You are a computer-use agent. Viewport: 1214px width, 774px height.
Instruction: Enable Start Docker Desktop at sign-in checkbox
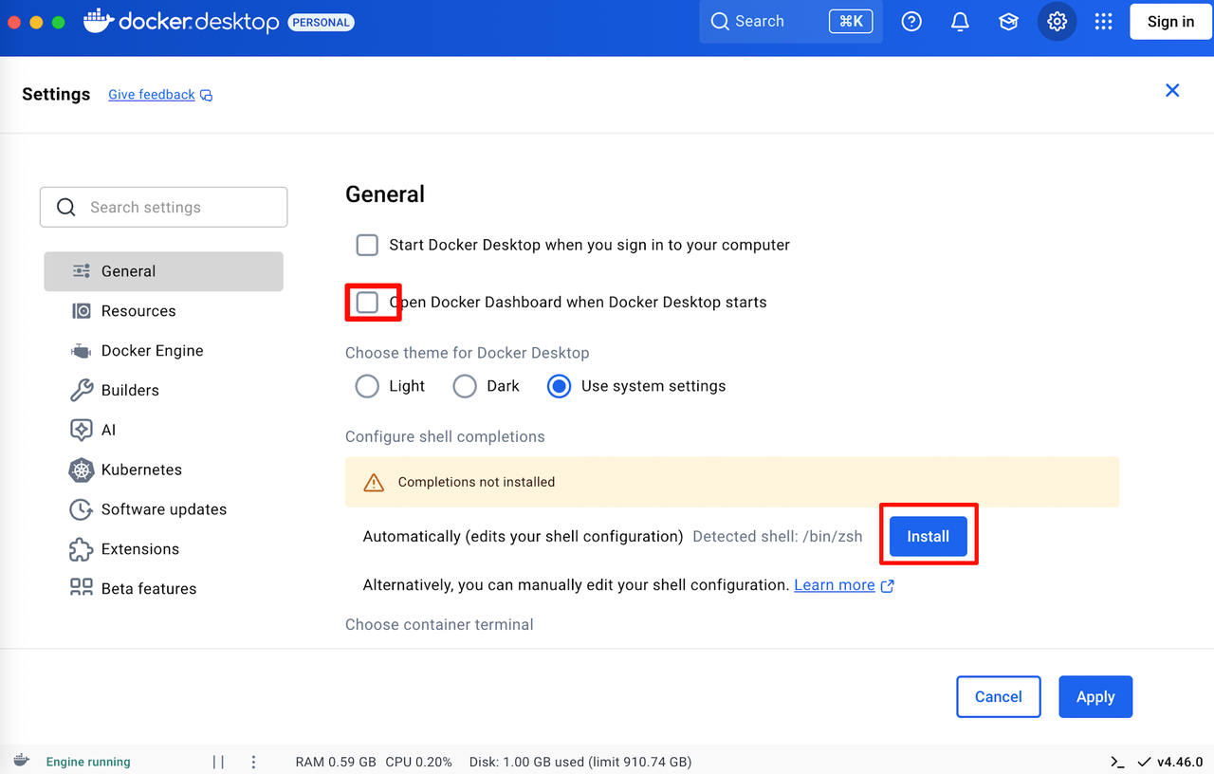367,245
